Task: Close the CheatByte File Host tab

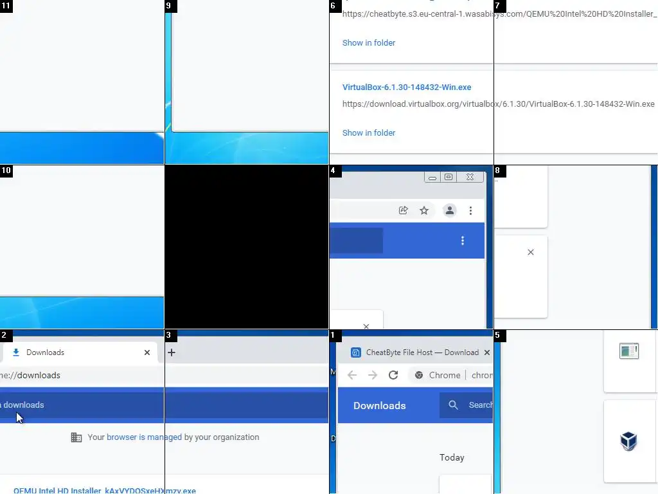Action: 487,352
